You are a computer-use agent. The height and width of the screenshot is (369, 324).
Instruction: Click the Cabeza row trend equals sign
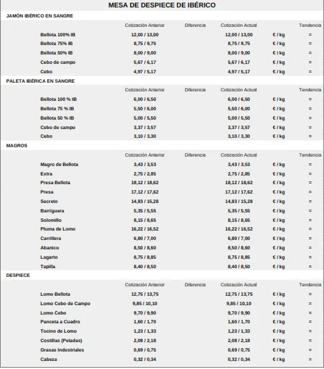310,360
